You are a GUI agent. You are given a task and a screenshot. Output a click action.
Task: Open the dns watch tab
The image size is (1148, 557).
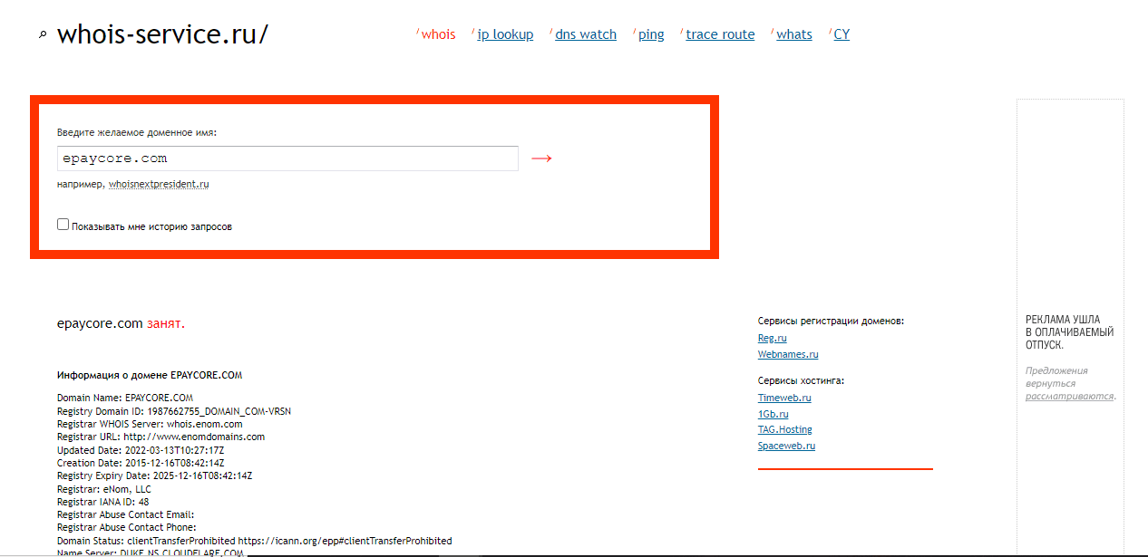(585, 34)
